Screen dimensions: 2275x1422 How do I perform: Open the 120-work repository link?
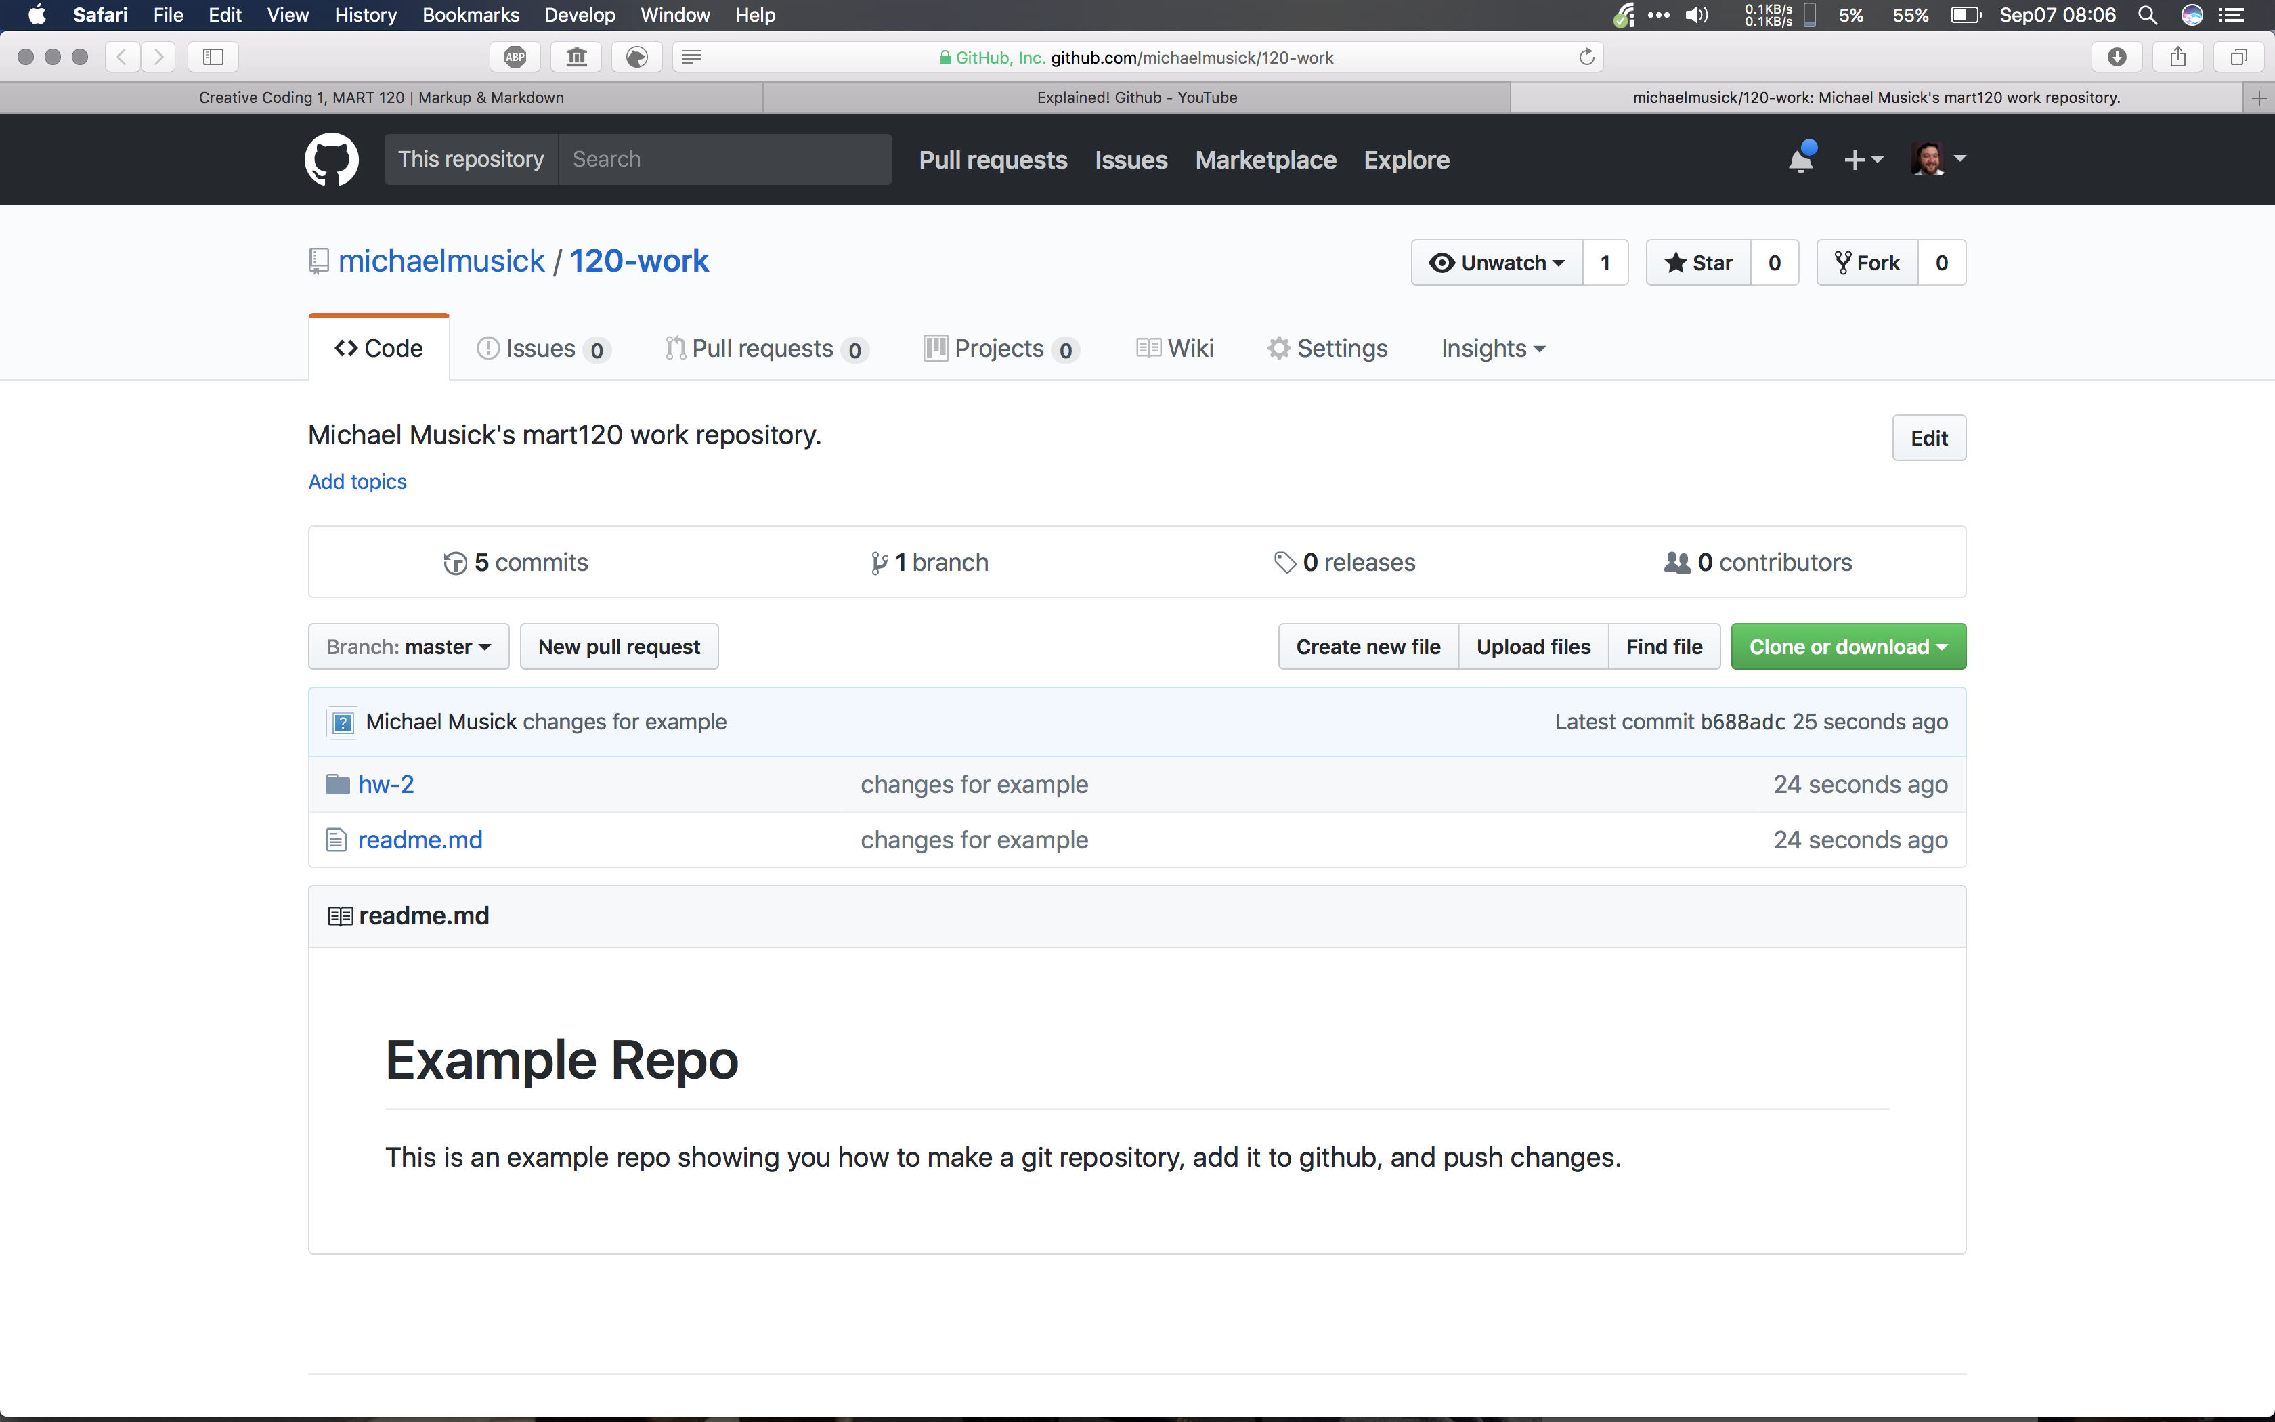tap(639, 261)
